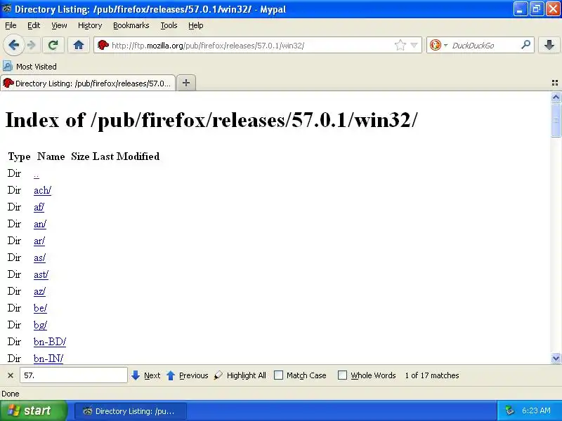Open the af/ directory link
The image size is (562, 421).
pyautogui.click(x=39, y=207)
